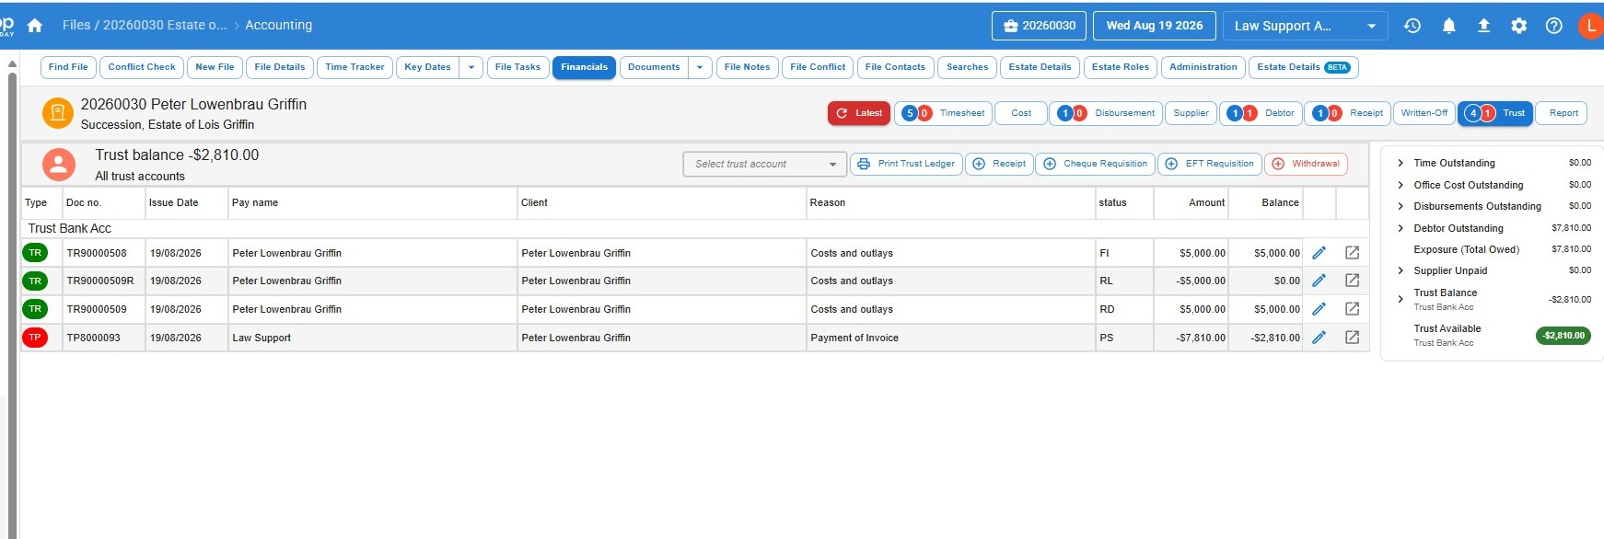Open the Estate Roles tab

1120,67
